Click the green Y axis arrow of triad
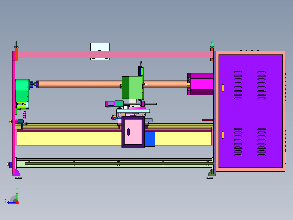The height and width of the screenshot is (220, 293). (x=17, y=196)
